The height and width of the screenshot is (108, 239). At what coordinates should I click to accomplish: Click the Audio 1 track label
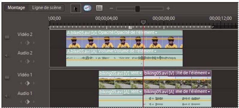(25, 93)
